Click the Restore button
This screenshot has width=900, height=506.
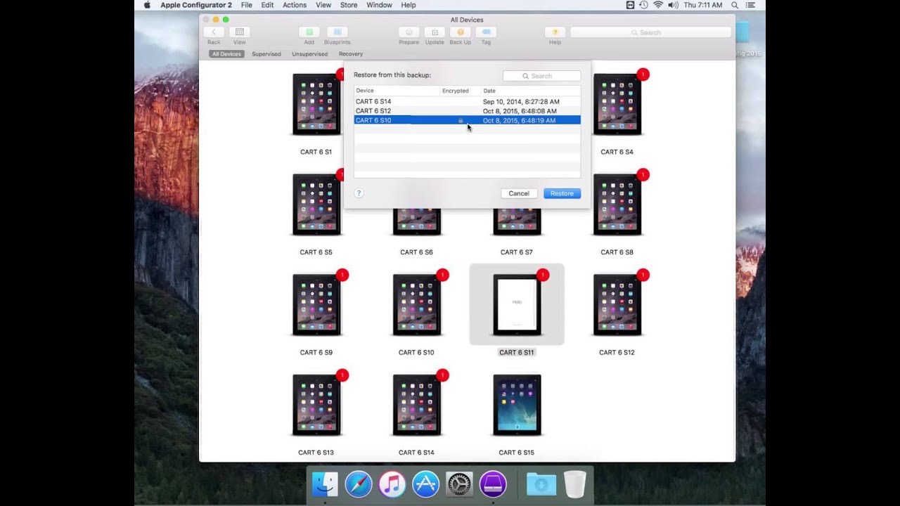click(x=562, y=193)
